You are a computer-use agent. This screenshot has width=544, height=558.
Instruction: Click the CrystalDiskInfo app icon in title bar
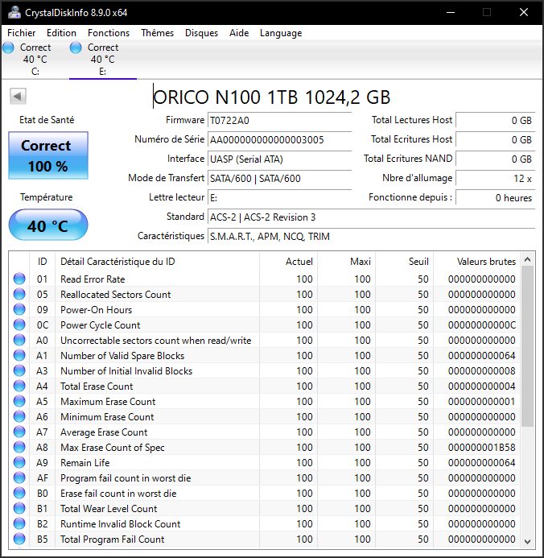click(x=13, y=13)
